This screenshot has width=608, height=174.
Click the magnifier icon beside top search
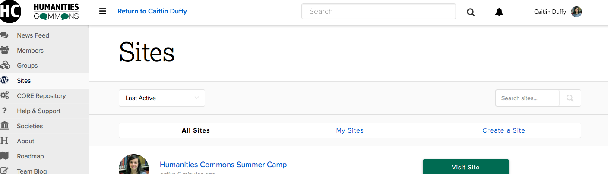[471, 12]
